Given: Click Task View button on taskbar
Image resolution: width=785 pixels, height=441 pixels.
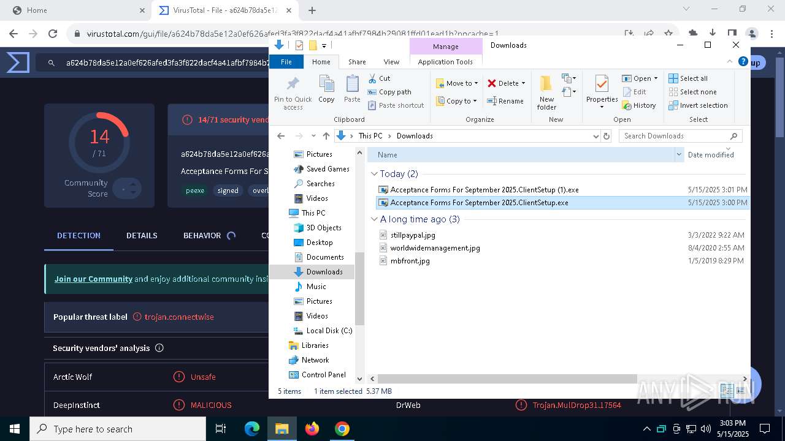Looking at the screenshot, I should coord(221,429).
